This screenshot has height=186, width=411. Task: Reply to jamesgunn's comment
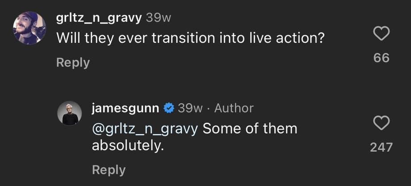(x=109, y=170)
